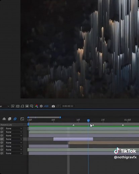Click the composition marker near 01:00f
The image size is (139, 174).
123,125
